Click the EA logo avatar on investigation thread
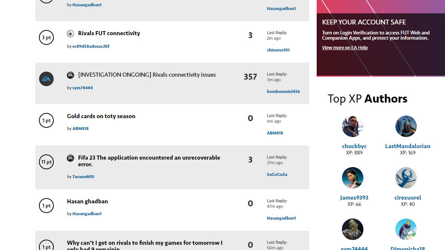 click(46, 79)
